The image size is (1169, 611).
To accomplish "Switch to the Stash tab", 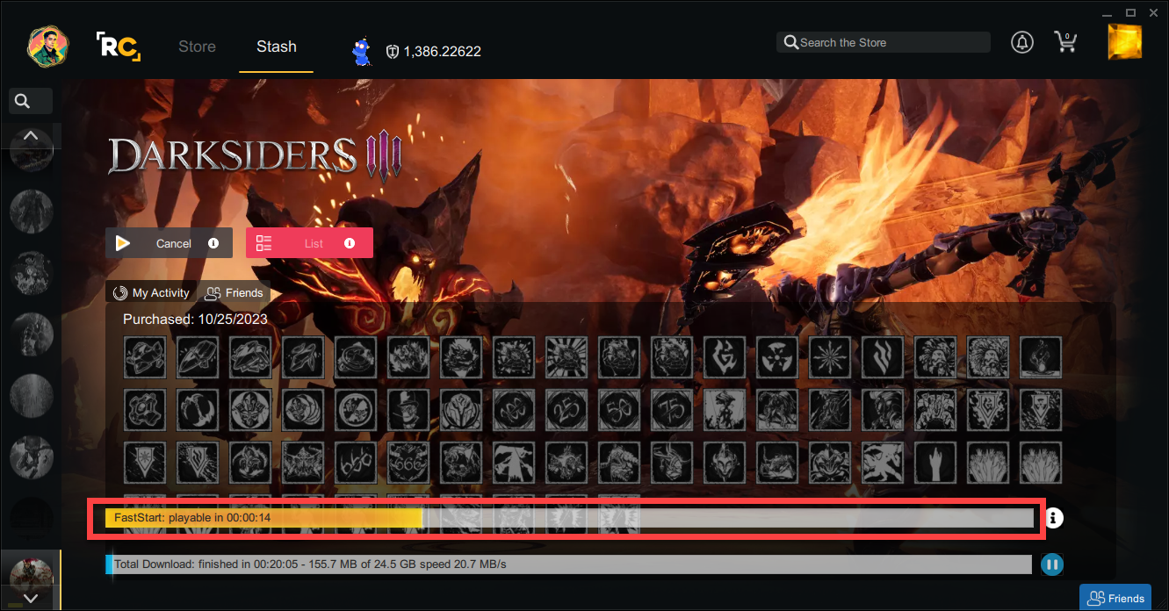I will 277,47.
